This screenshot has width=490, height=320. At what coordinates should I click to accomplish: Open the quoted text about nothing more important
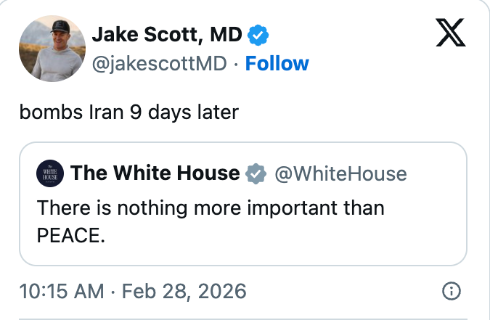pos(211,208)
